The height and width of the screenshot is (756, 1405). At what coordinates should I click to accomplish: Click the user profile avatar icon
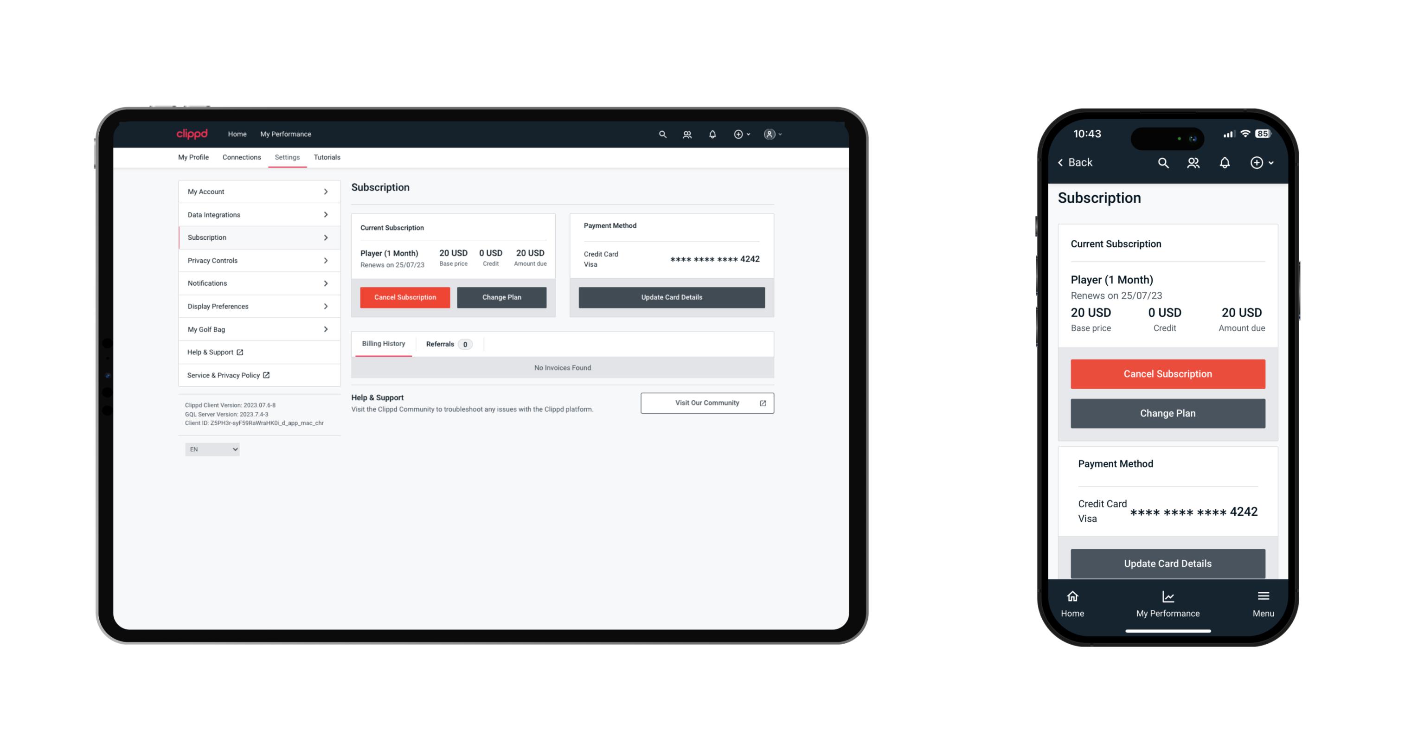tap(767, 133)
